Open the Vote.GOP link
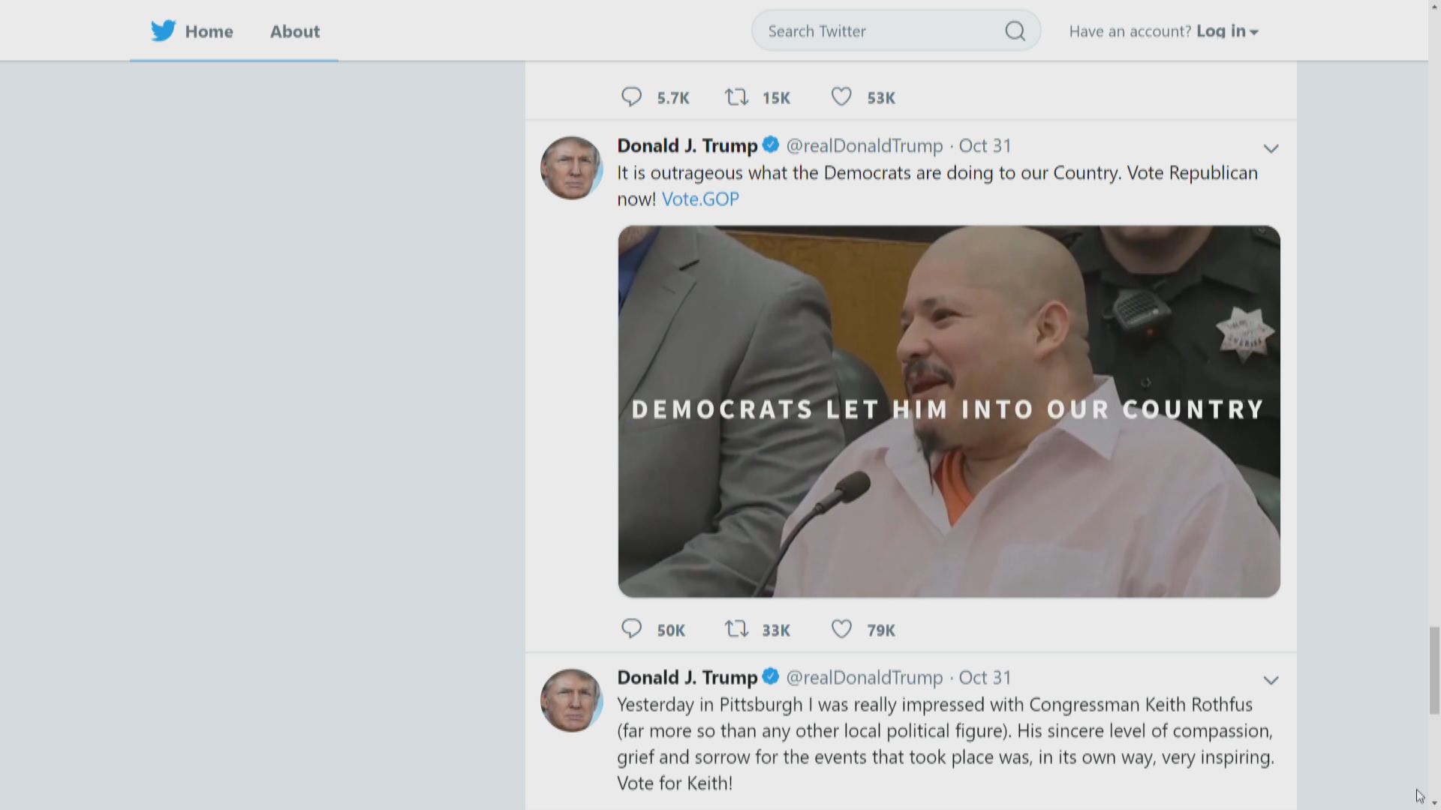The image size is (1441, 810). [700, 199]
